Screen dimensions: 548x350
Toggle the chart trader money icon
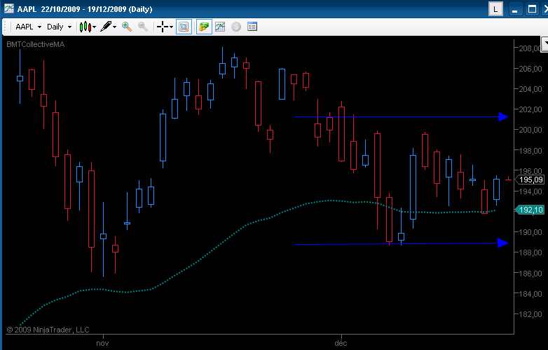point(204,27)
